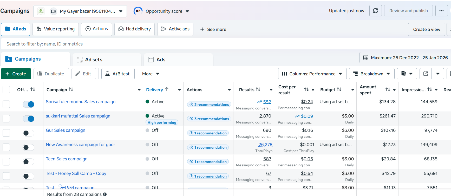This screenshot has width=451, height=196.
Task: Open the reports icon dropdown
Action: (407, 74)
